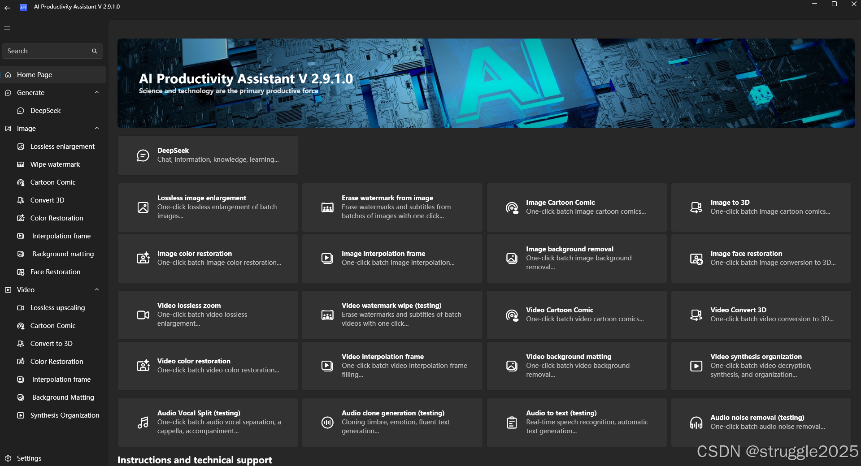This screenshot has width=861, height=466.
Task: Click the app logo in title bar
Action: coord(23,7)
